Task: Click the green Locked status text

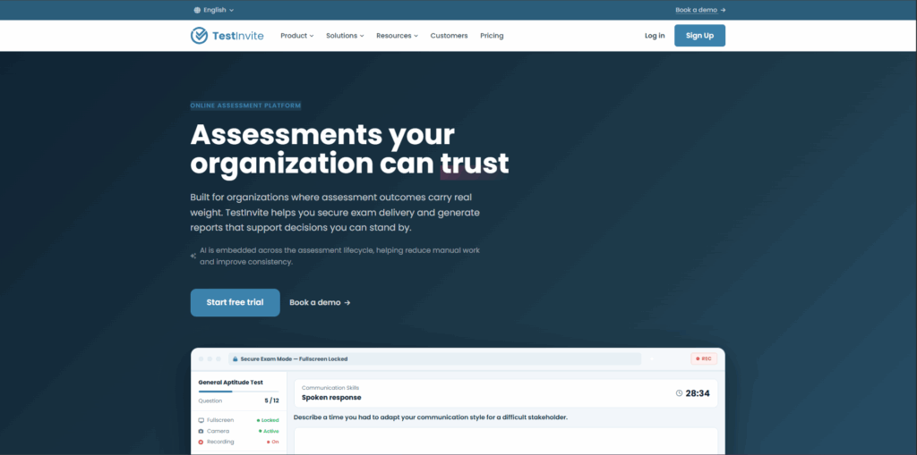Action: (x=267, y=420)
